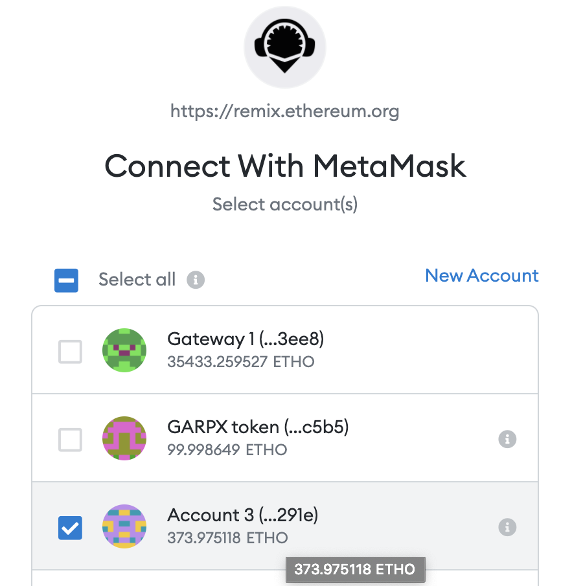Select the Account 3 (...291e) account name
The width and height of the screenshot is (583, 586).
pos(243,515)
